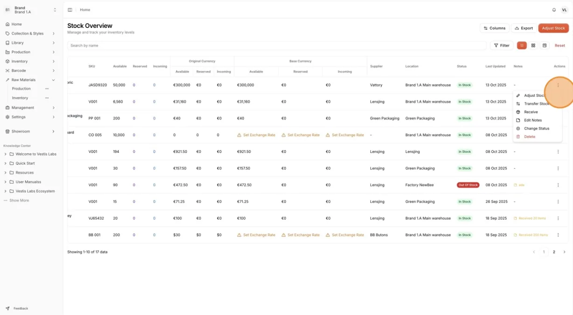Click the Columns button

click(x=495, y=28)
